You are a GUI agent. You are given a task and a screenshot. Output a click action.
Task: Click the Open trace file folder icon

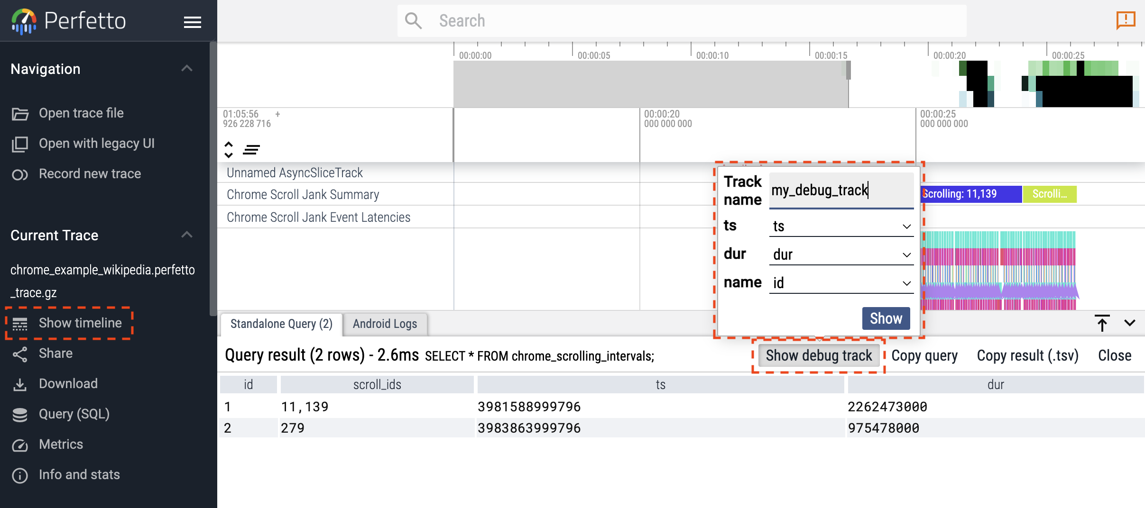coord(20,114)
